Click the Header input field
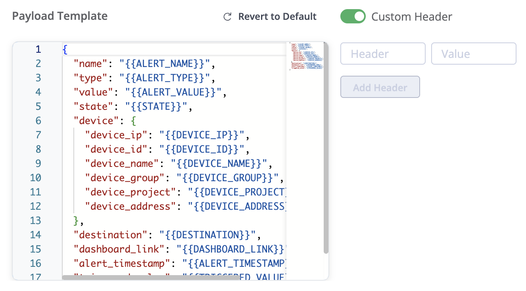Screen dimensions: 526x291 pos(382,54)
